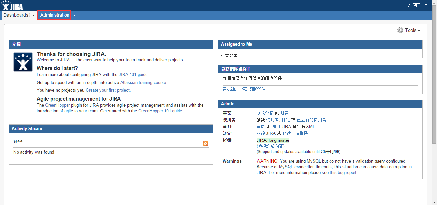Screen dimensions: 437x205
Task: Open the JIRA 101 guide link
Action: [133, 75]
